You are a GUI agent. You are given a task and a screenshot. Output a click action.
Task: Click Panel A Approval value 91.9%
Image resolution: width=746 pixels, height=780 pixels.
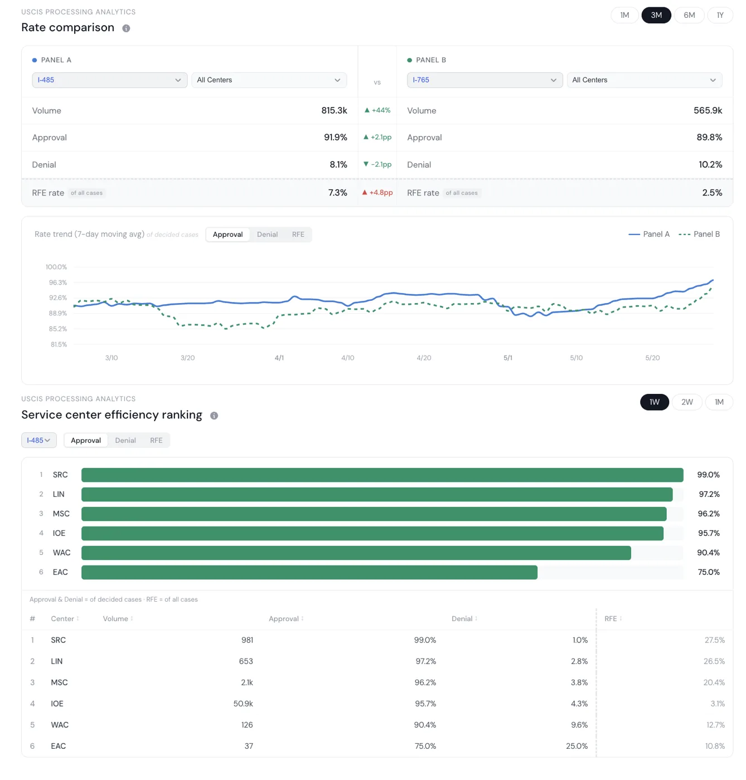click(x=336, y=138)
